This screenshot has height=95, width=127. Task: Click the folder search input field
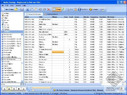tap(11, 84)
